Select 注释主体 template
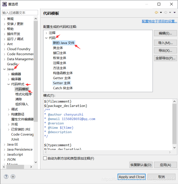Viewport: 178px width, 184px height. tap(59, 63)
